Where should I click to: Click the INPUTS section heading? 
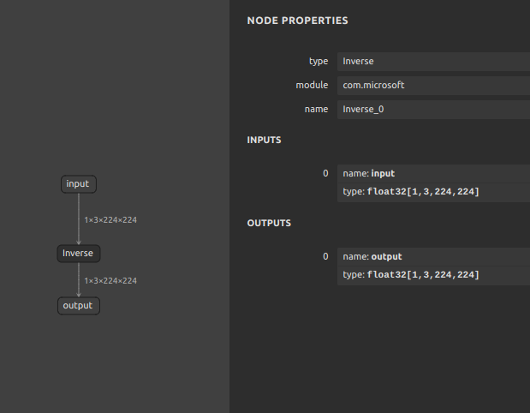[x=264, y=140]
